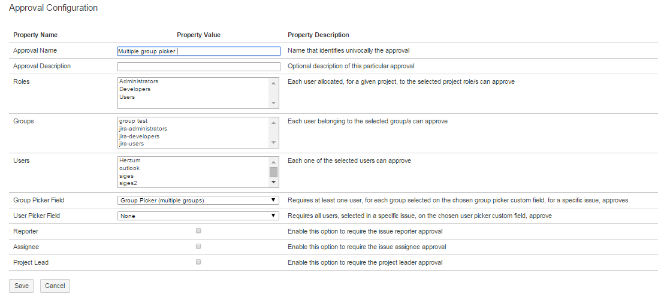Select 'group test' in Groups list
The height and width of the screenshot is (300, 658).
pyautogui.click(x=133, y=121)
